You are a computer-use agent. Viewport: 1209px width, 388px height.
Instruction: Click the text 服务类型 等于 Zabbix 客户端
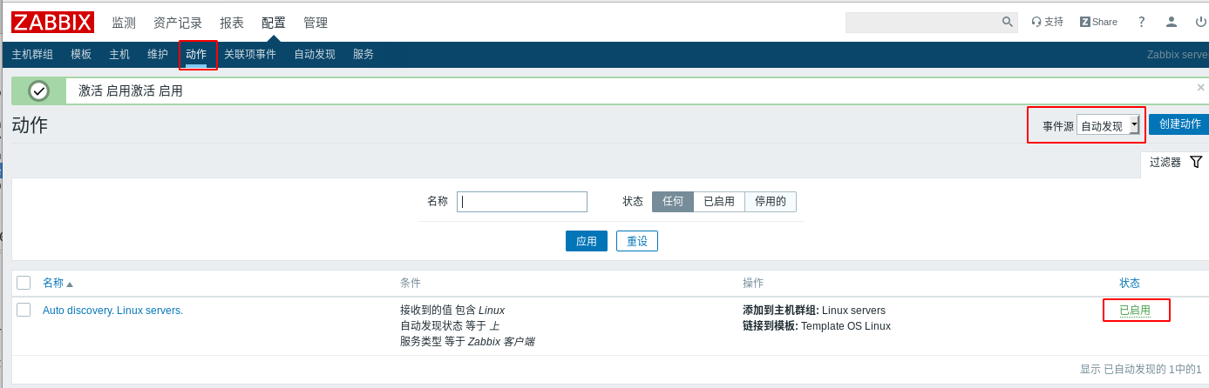click(x=467, y=342)
